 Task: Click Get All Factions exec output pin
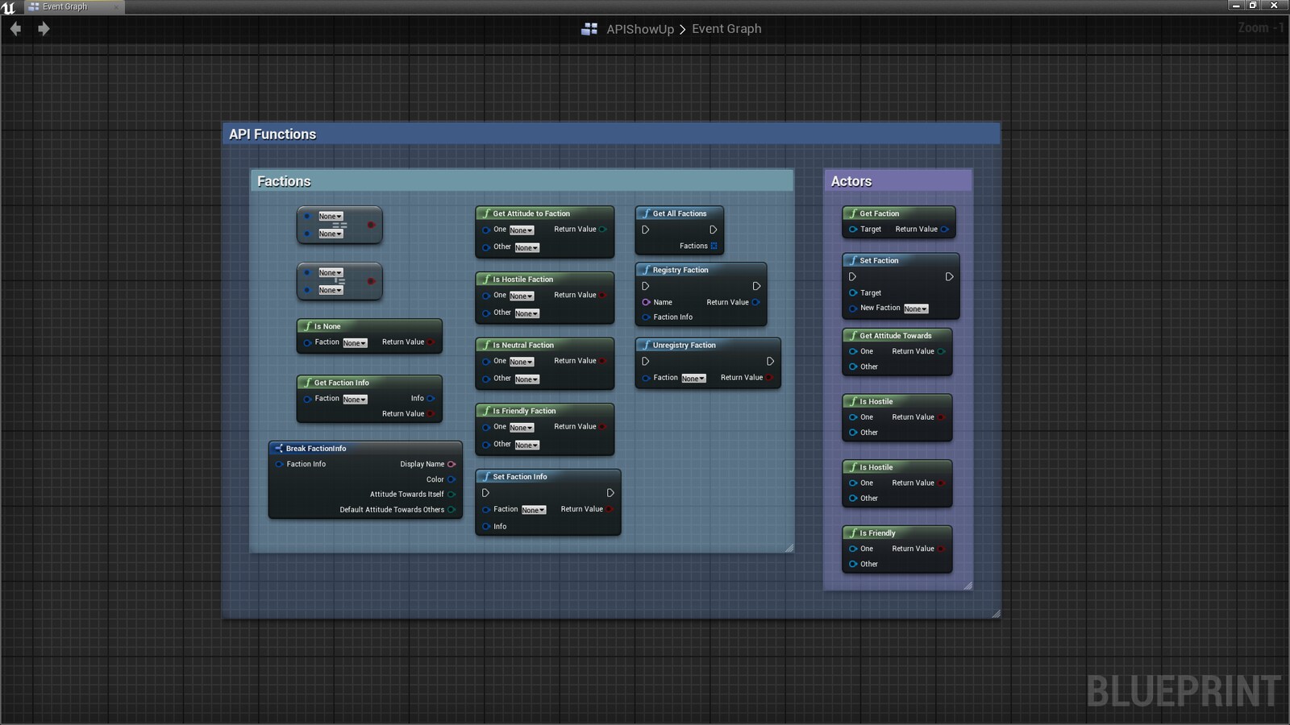[713, 230]
